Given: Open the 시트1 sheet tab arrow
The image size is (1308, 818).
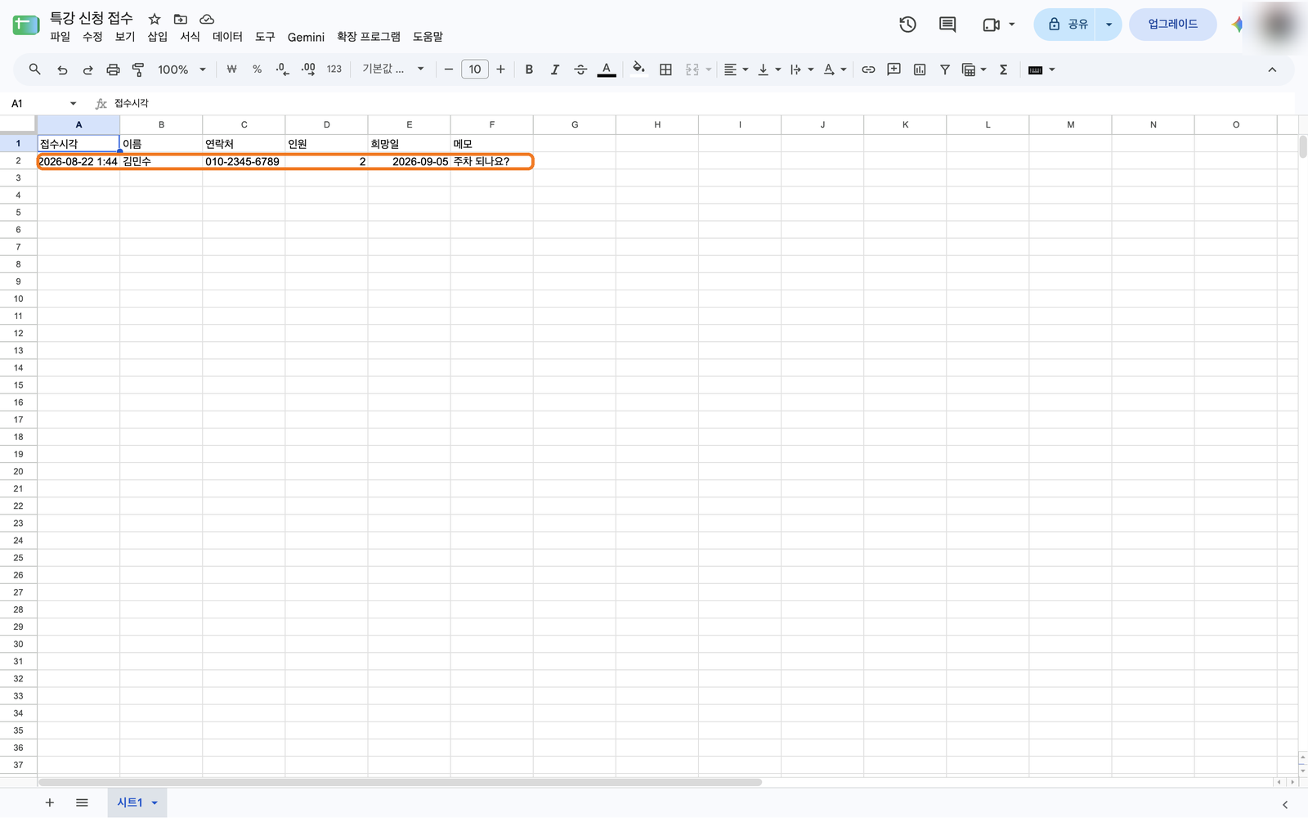Looking at the screenshot, I should (155, 802).
